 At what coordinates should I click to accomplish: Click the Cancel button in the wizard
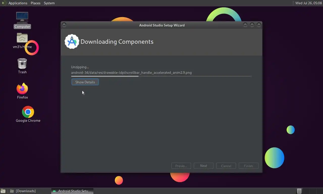click(226, 166)
